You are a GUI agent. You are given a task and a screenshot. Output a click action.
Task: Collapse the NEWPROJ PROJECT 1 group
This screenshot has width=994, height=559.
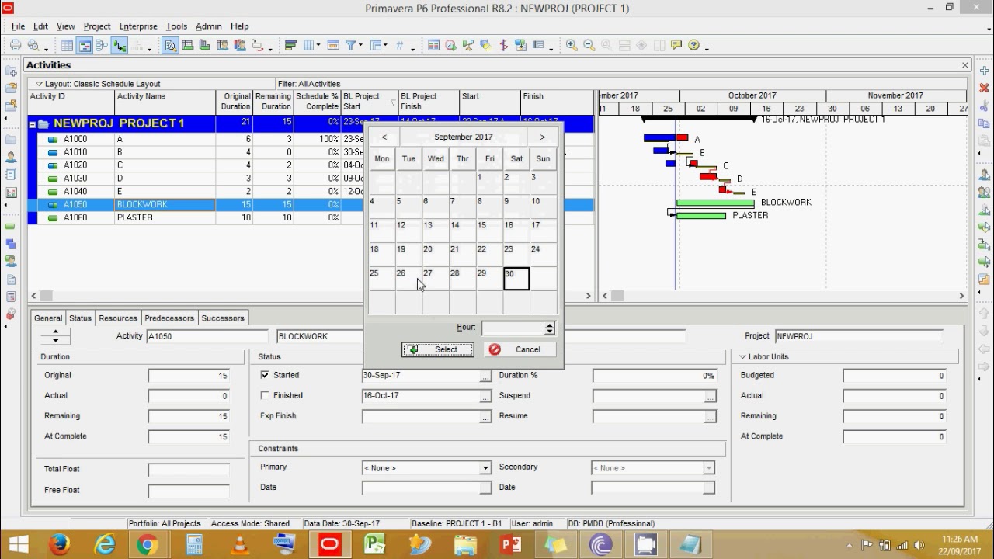tap(33, 124)
